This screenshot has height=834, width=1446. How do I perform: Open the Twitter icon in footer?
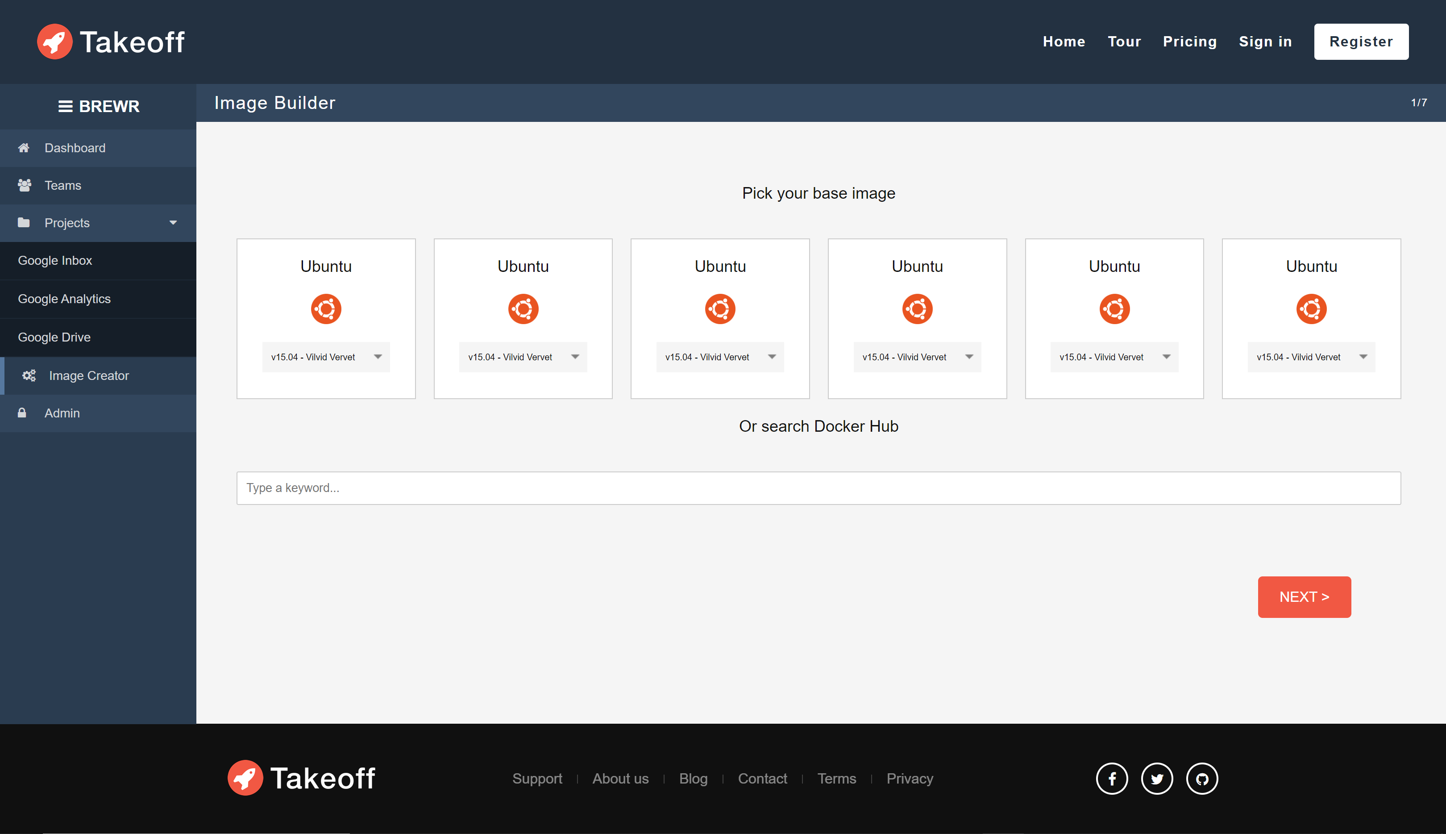1156,779
